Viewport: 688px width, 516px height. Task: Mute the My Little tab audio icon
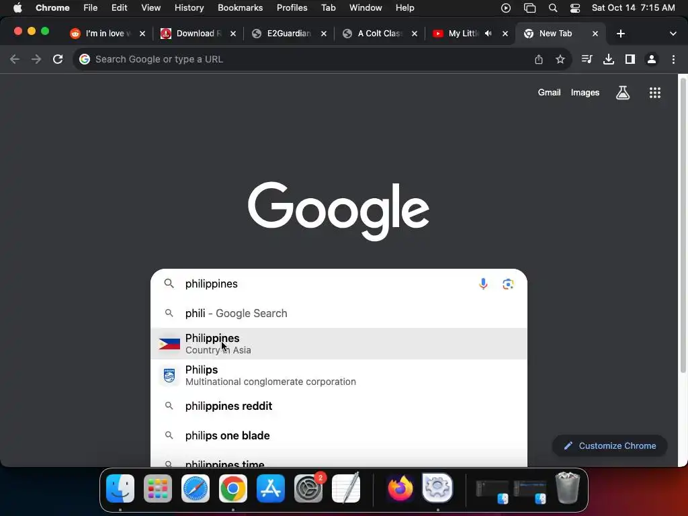[x=488, y=34]
